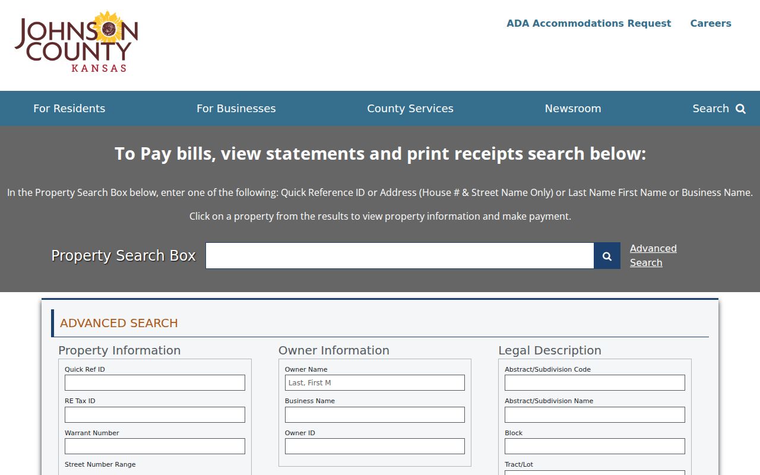The width and height of the screenshot is (760, 475).
Task: Focus the Property Search Box field
Action: (x=400, y=256)
